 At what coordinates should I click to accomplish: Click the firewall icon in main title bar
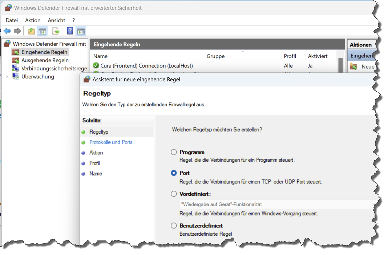(x=8, y=8)
